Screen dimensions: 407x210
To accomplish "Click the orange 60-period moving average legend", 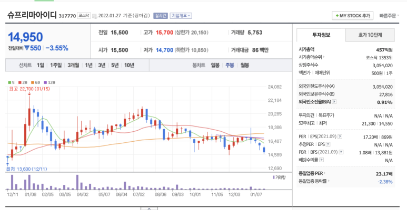I will (36, 82).
